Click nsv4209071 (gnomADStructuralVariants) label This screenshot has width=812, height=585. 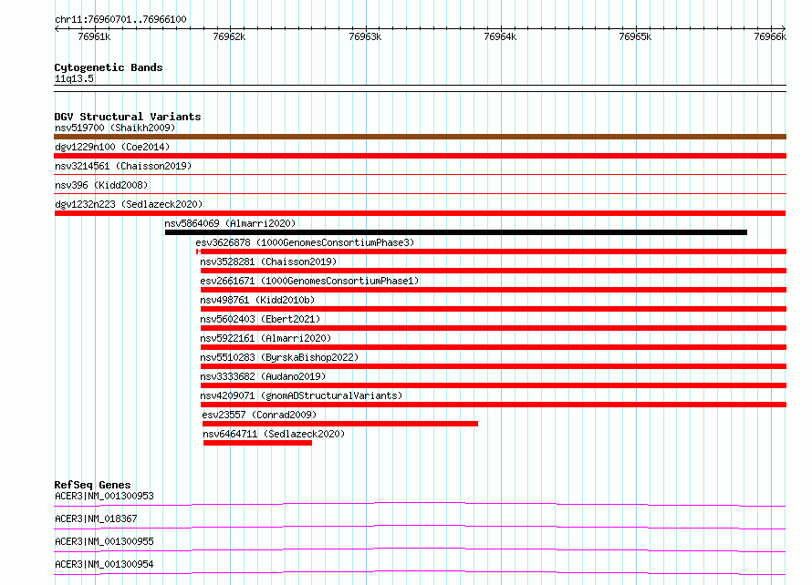click(301, 395)
